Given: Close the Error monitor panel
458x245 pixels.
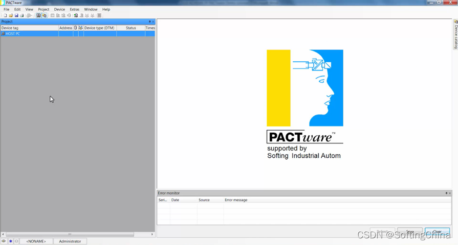Looking at the screenshot, I should 450,193.
